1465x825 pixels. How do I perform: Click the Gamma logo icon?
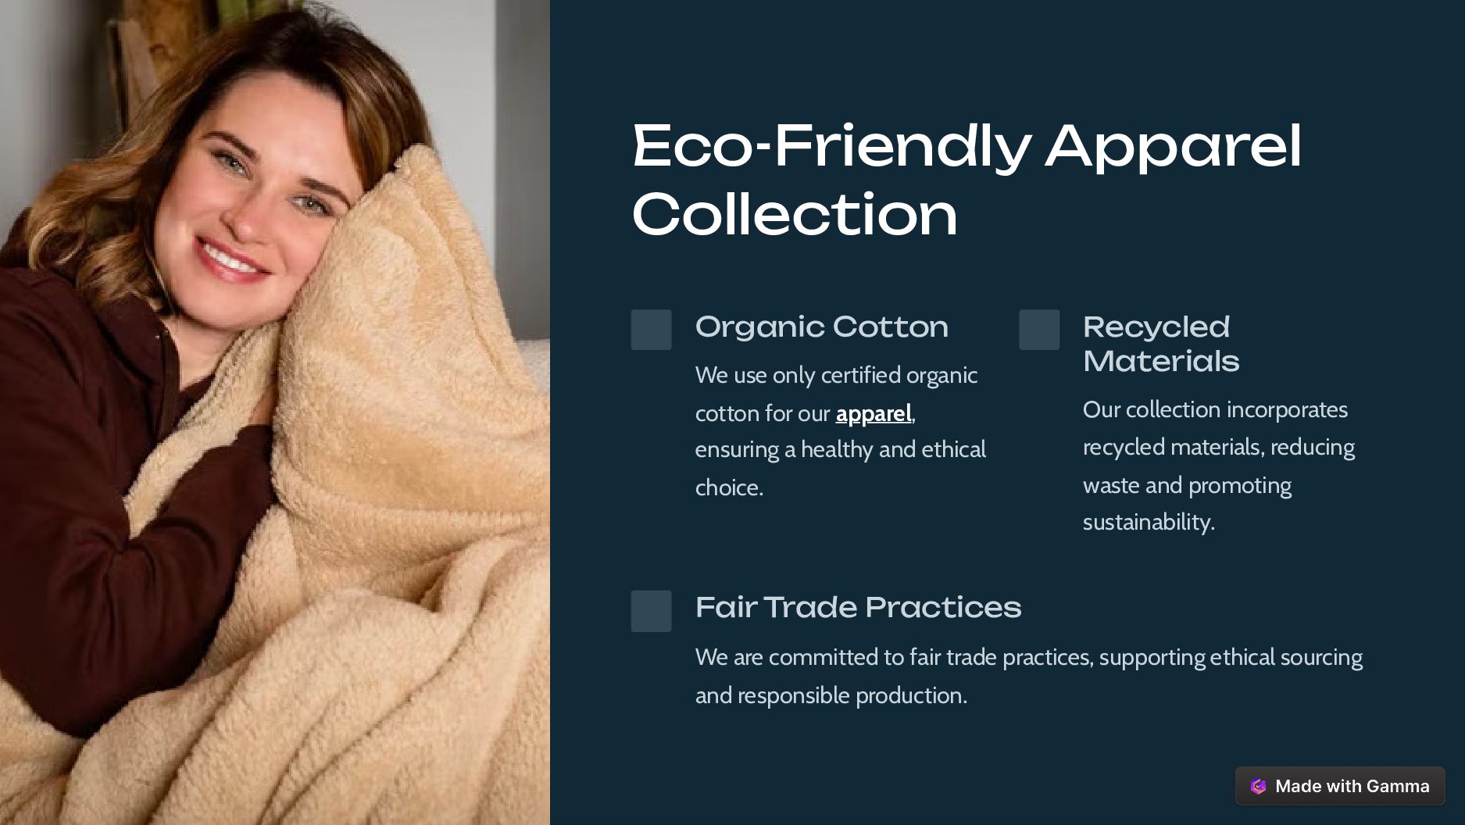1258,786
